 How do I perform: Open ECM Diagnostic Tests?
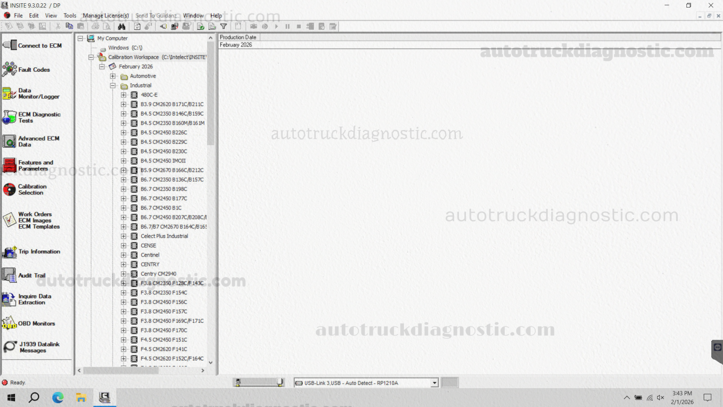[x=32, y=117]
